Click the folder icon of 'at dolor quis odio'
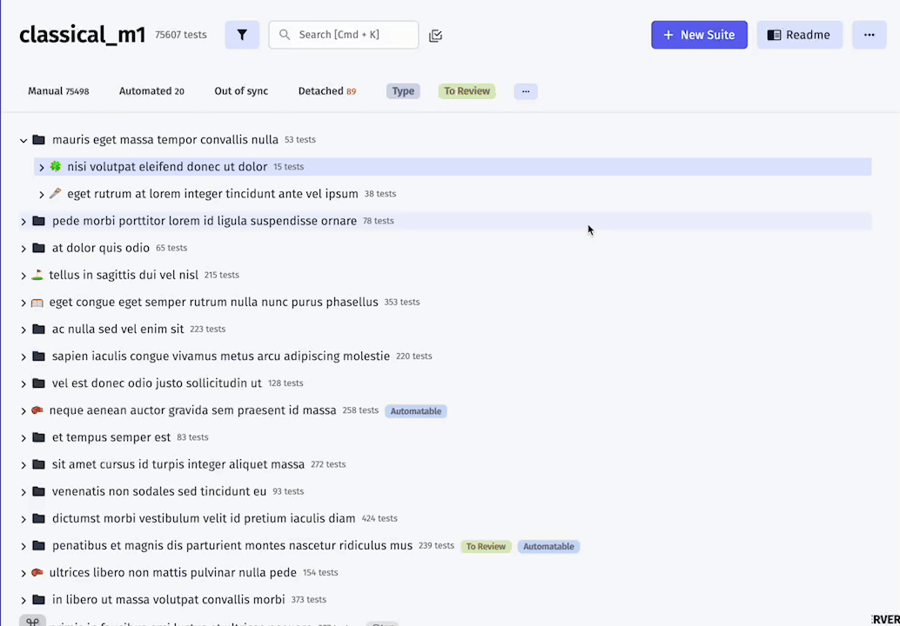The width and height of the screenshot is (900, 626). tap(38, 248)
